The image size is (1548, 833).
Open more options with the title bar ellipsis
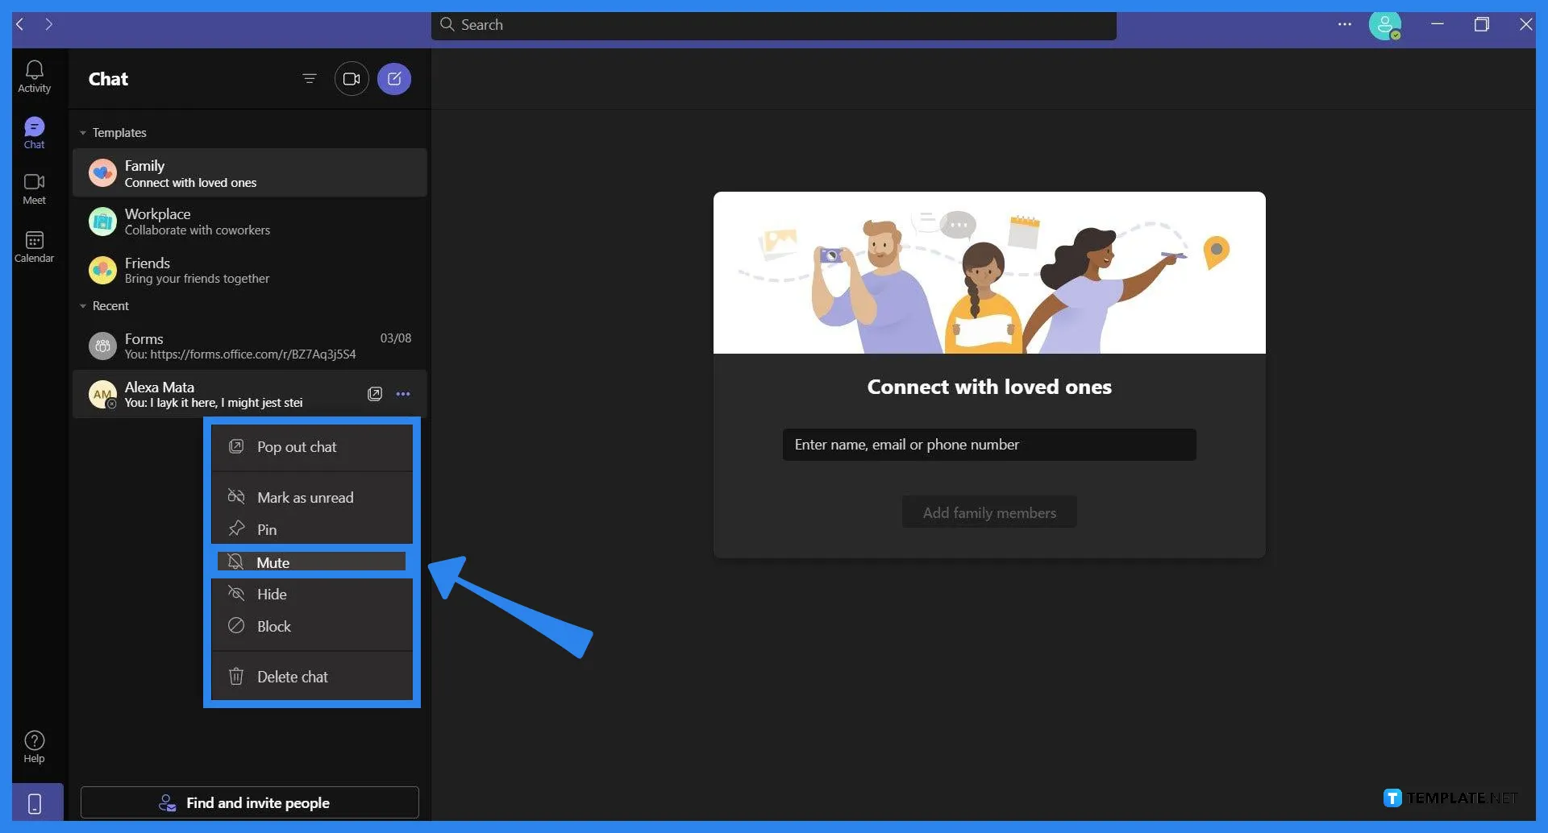(1343, 24)
